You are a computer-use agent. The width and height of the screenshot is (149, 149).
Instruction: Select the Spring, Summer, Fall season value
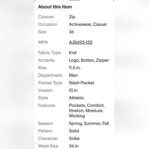(89, 123)
